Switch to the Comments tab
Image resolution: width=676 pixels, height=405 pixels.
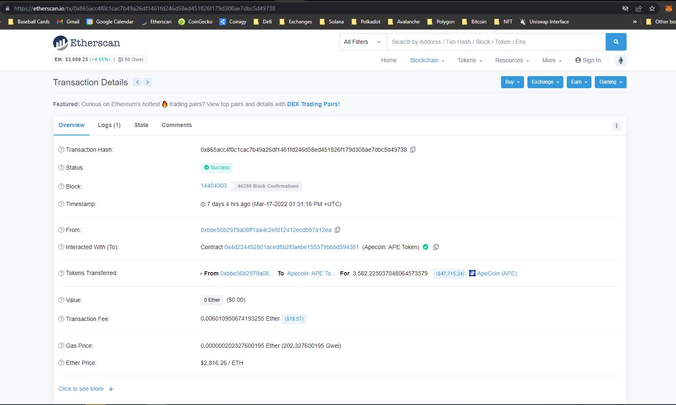click(x=177, y=125)
